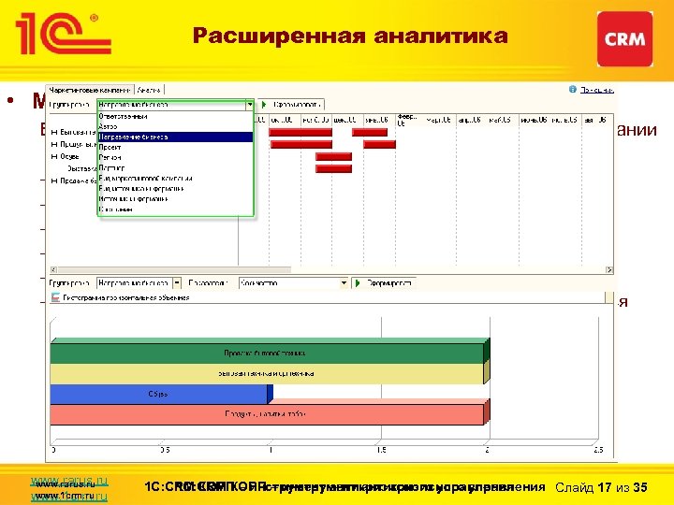Click the green play icon beside upper Сформировать
This screenshot has height=505, width=674.
coord(264,105)
